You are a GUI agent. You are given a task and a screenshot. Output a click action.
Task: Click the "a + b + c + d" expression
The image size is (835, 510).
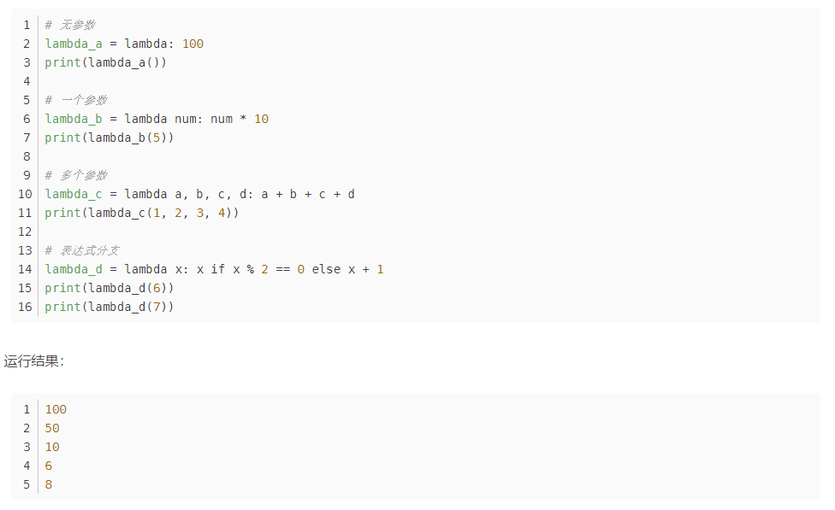[x=308, y=194]
